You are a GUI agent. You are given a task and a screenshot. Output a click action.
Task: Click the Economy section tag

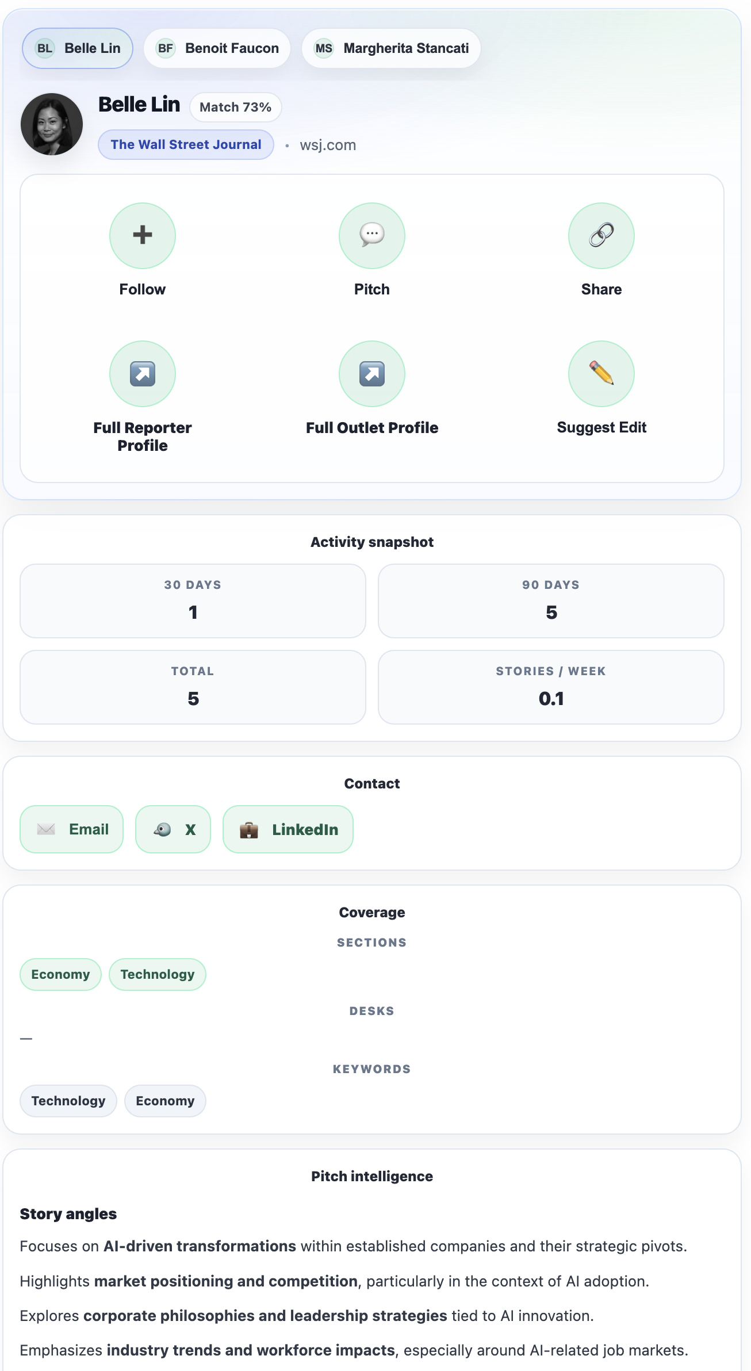(60, 974)
